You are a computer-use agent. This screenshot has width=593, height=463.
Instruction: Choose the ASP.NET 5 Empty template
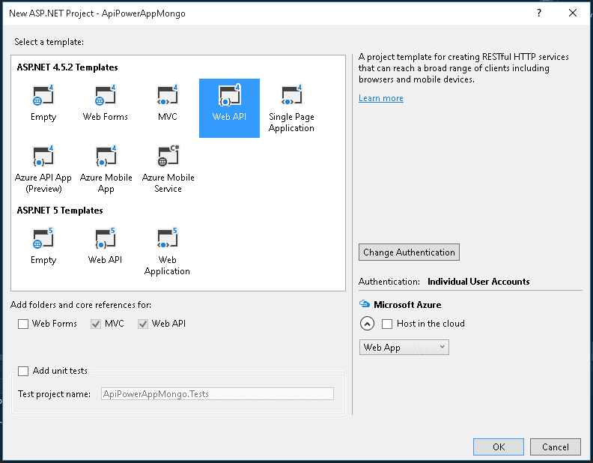coord(43,246)
